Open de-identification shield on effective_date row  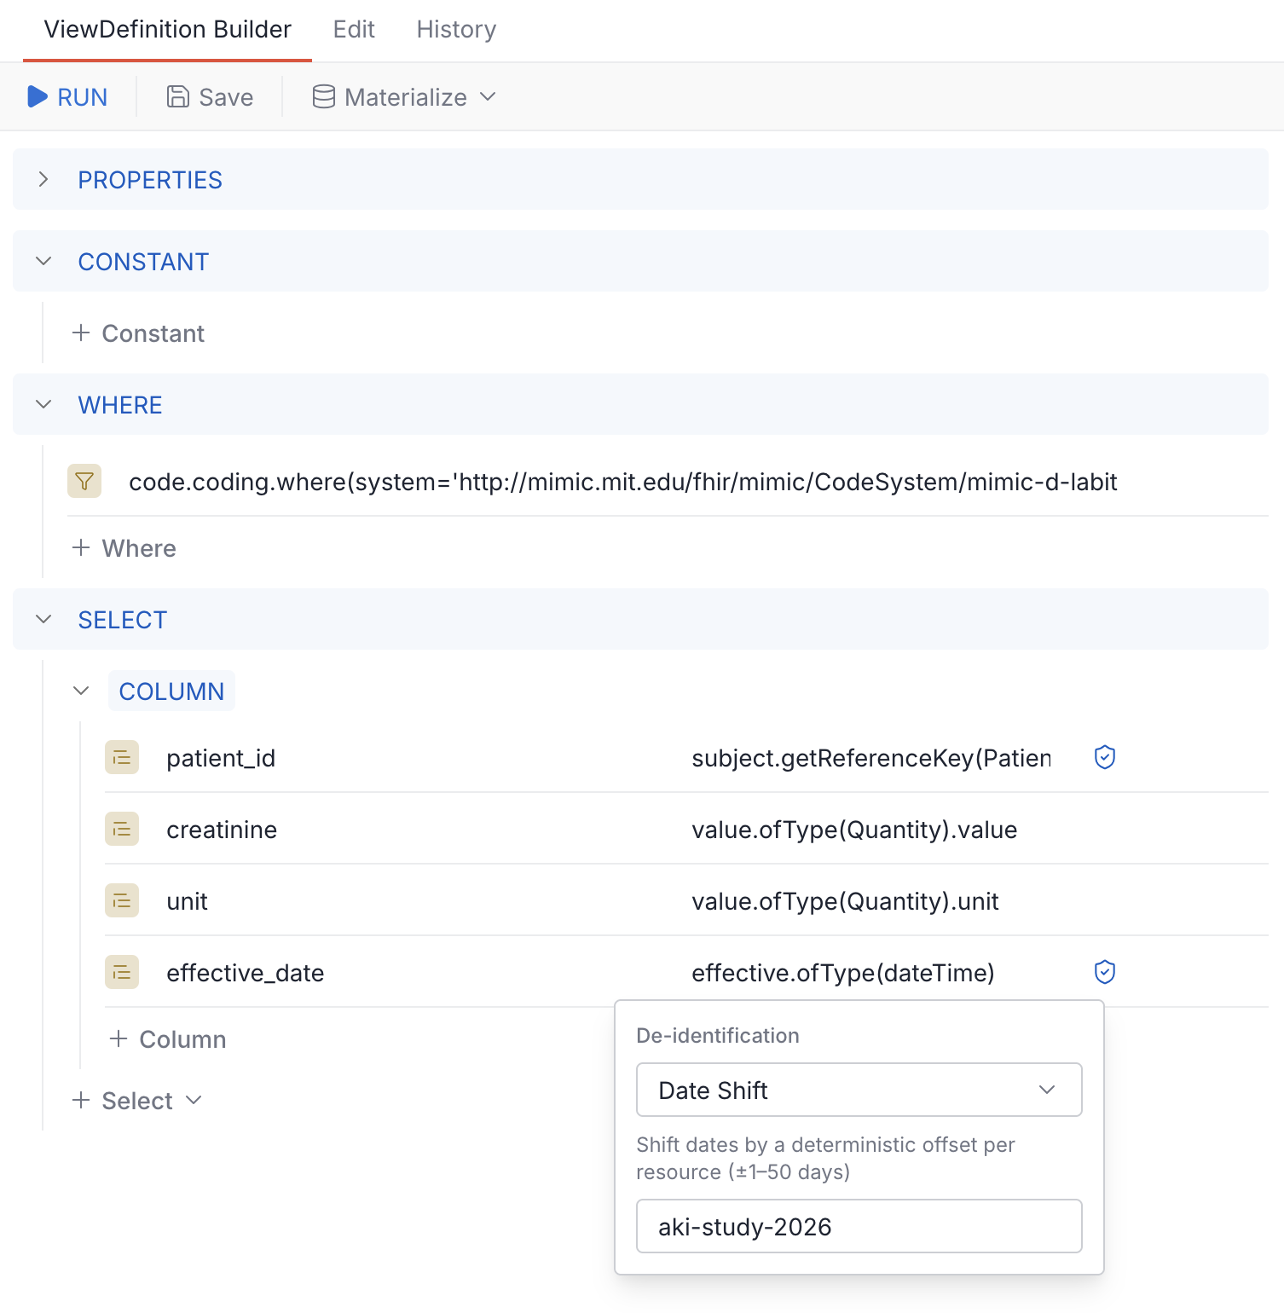point(1104,972)
